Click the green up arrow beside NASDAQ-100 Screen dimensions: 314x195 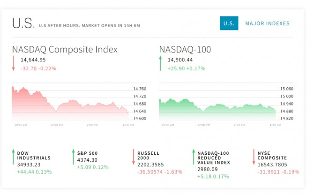pos(160,63)
